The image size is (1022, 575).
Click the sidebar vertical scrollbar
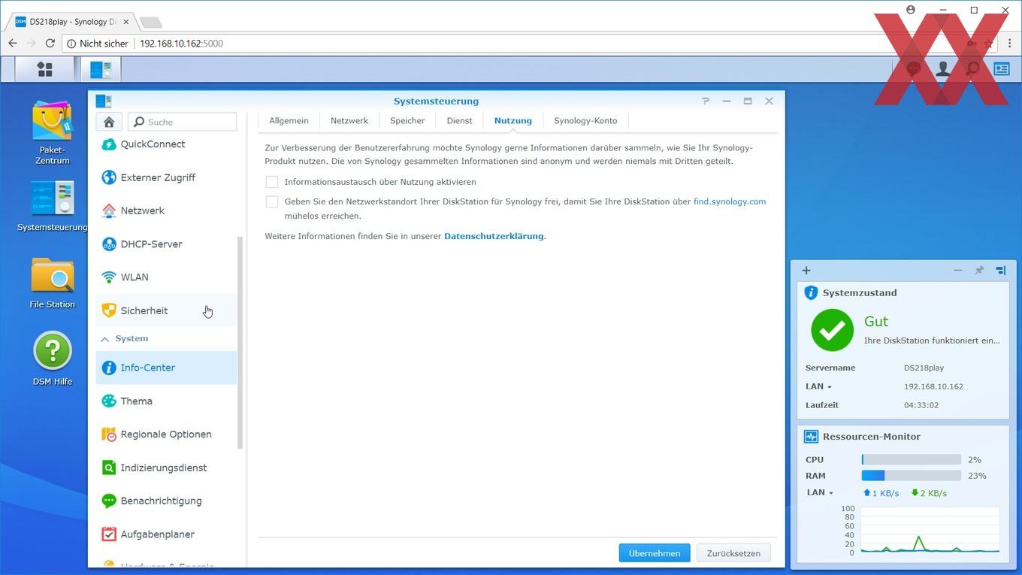click(x=240, y=342)
